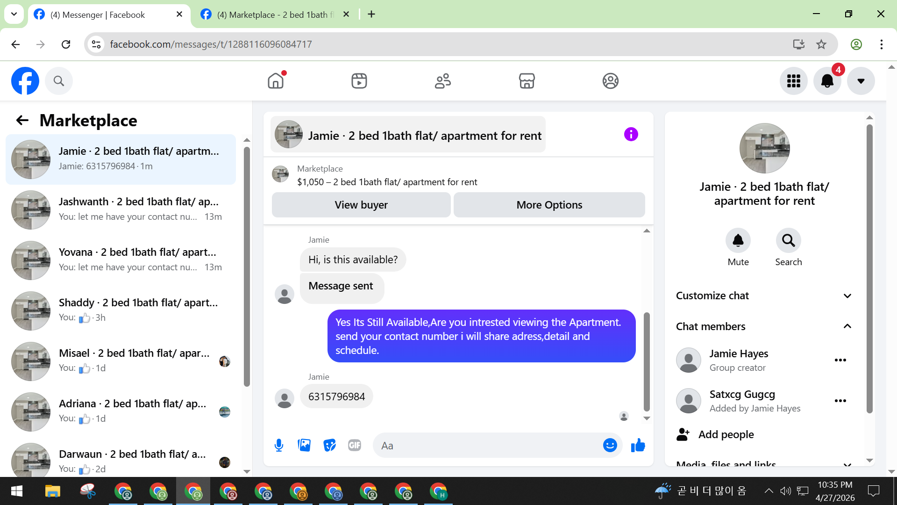This screenshot has width=897, height=505.
Task: Open account dropdown arrow in header
Action: click(861, 81)
